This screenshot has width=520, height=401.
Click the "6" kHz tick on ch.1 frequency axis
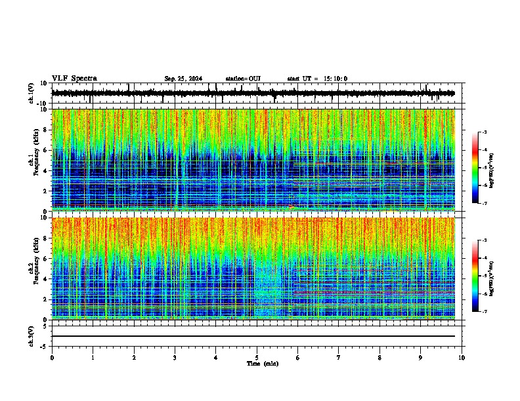(47, 150)
